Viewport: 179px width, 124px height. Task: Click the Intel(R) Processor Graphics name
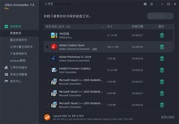point(75,69)
